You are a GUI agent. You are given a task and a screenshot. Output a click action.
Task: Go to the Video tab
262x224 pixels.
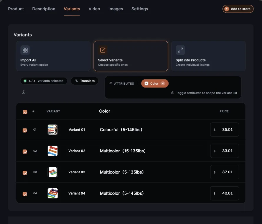pyautogui.click(x=94, y=9)
